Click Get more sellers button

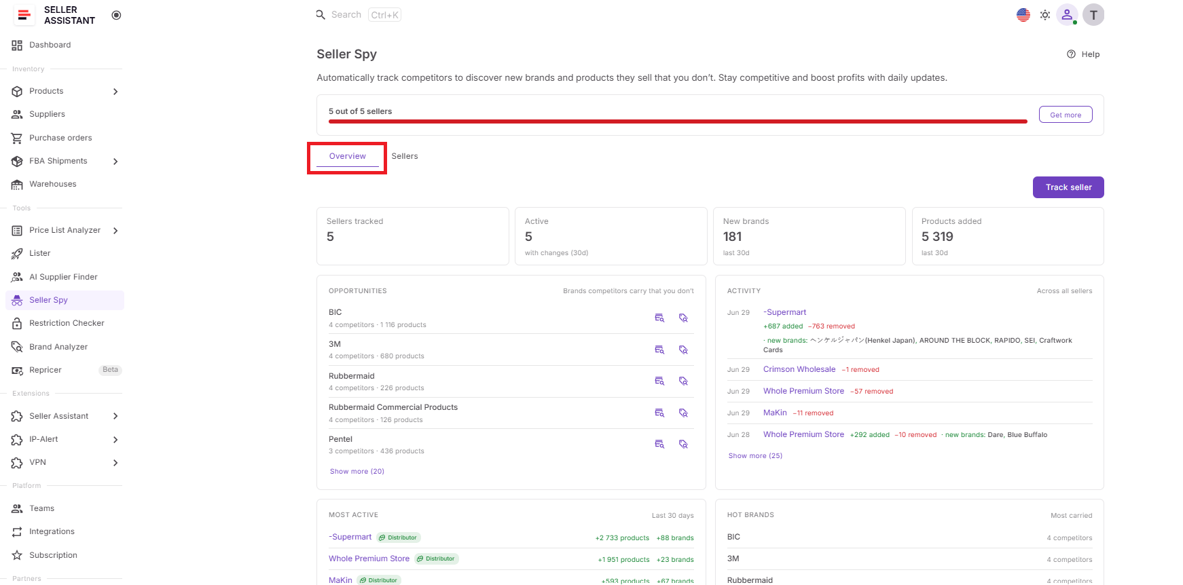tap(1066, 115)
